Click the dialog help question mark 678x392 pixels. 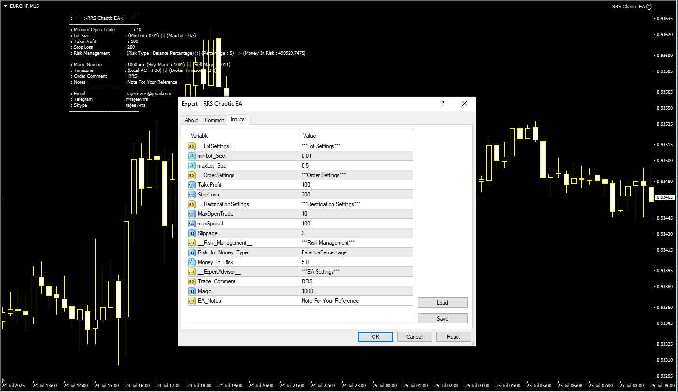(x=443, y=103)
